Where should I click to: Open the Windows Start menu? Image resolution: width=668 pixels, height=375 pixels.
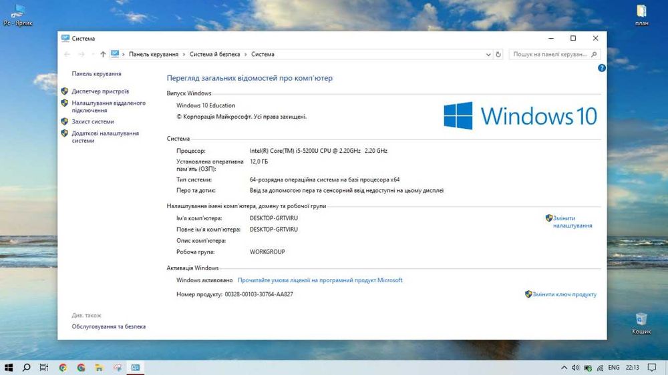pos(9,368)
